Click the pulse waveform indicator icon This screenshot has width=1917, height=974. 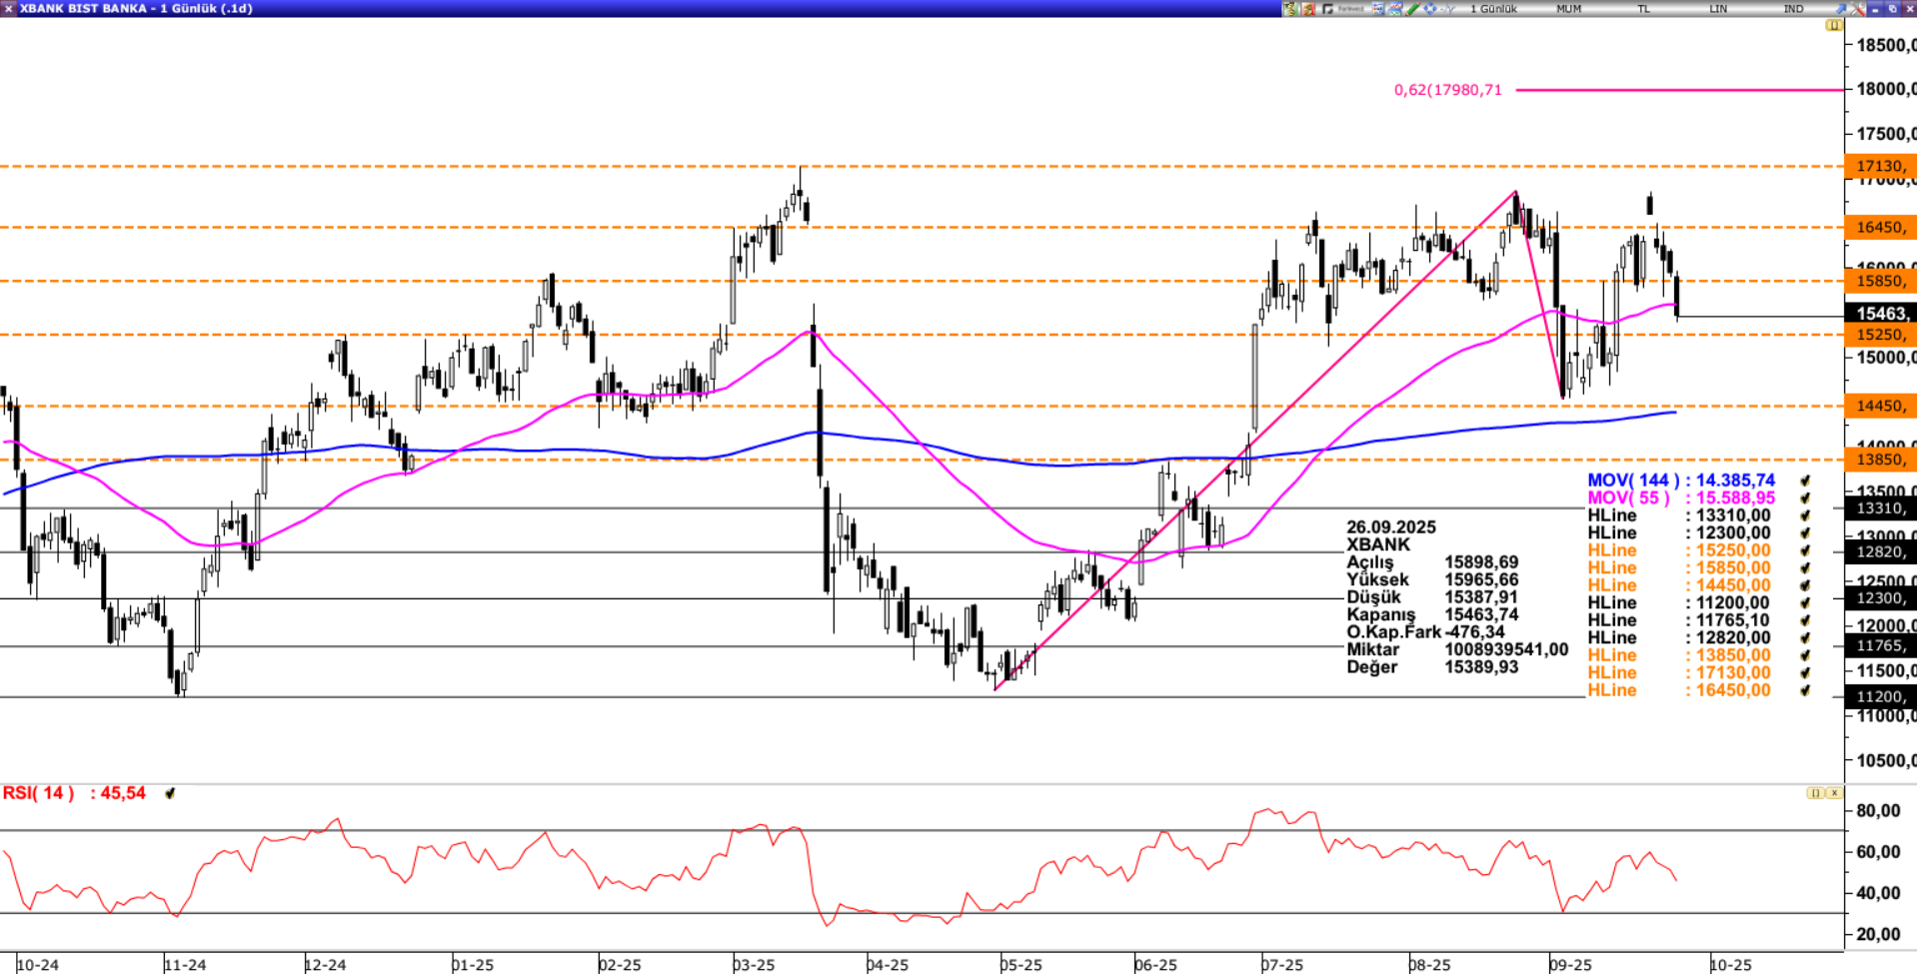point(1447,8)
